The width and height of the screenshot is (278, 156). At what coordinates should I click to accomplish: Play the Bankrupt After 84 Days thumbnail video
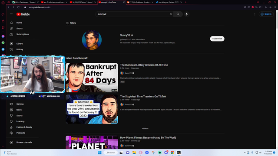(92, 78)
